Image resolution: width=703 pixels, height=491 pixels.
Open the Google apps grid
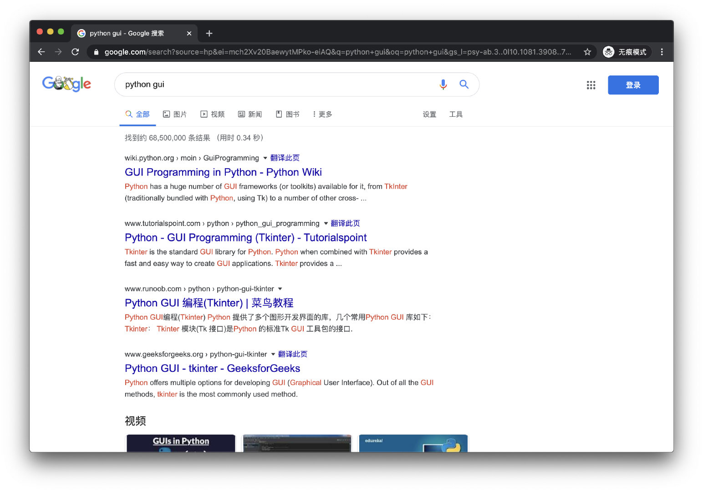tap(591, 85)
